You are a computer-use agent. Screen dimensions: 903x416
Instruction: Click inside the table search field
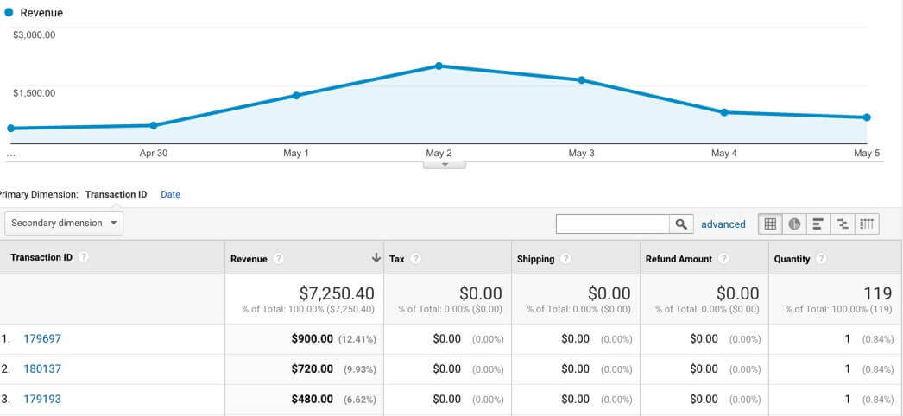(613, 224)
